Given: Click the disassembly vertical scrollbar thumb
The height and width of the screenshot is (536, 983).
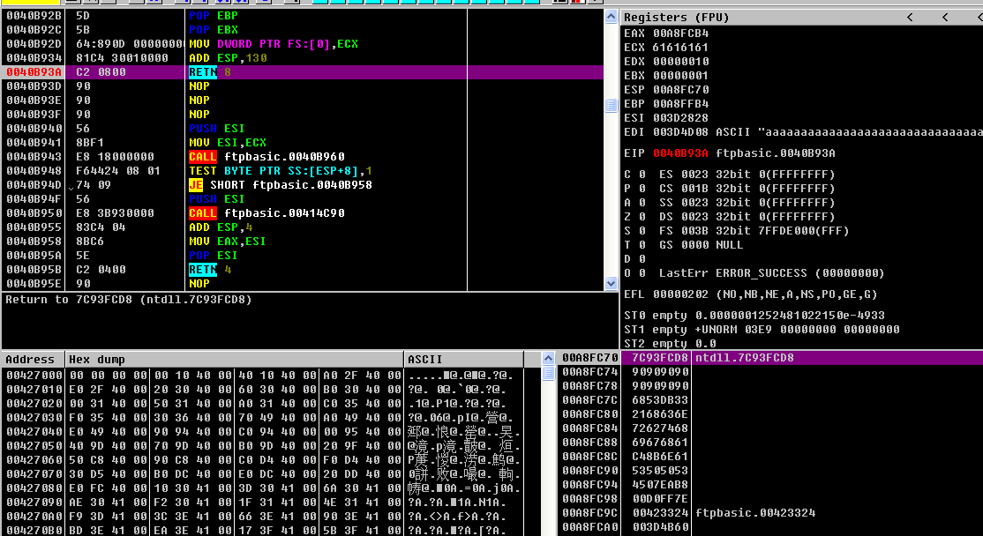Looking at the screenshot, I should click(611, 105).
